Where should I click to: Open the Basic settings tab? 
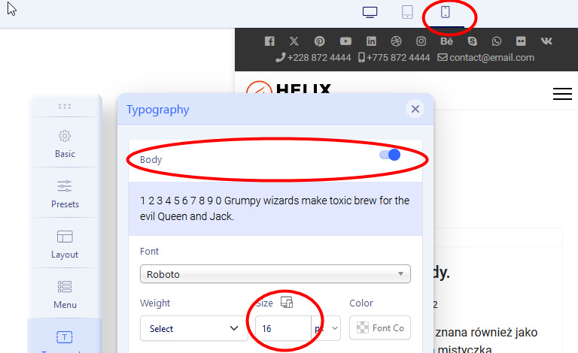point(65,143)
